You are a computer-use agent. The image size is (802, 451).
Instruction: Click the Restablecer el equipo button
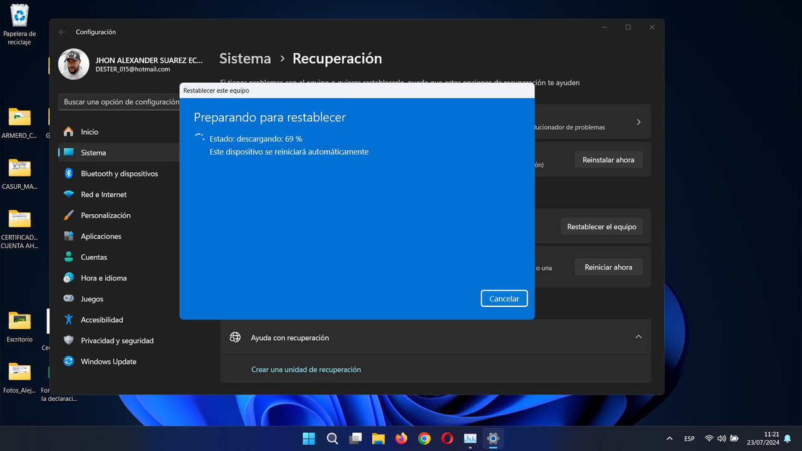(601, 227)
